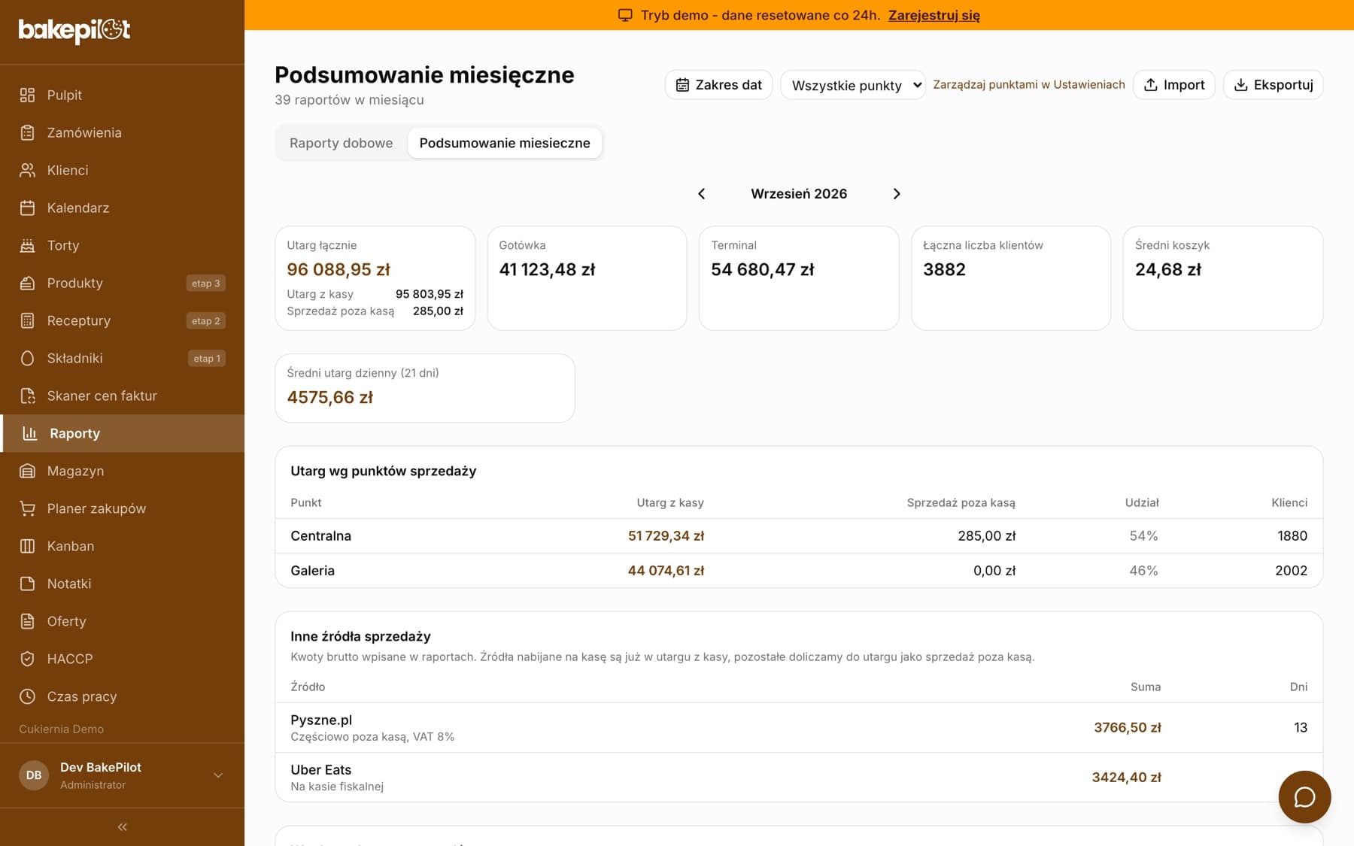This screenshot has height=846, width=1354.
Task: Expand the Dev BakePilot user menu
Action: click(x=122, y=775)
